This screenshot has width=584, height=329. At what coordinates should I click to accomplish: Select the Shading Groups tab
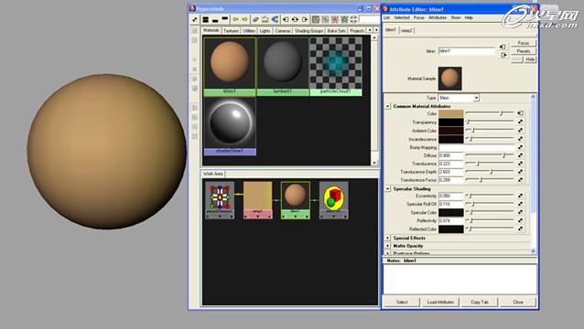tap(308, 30)
